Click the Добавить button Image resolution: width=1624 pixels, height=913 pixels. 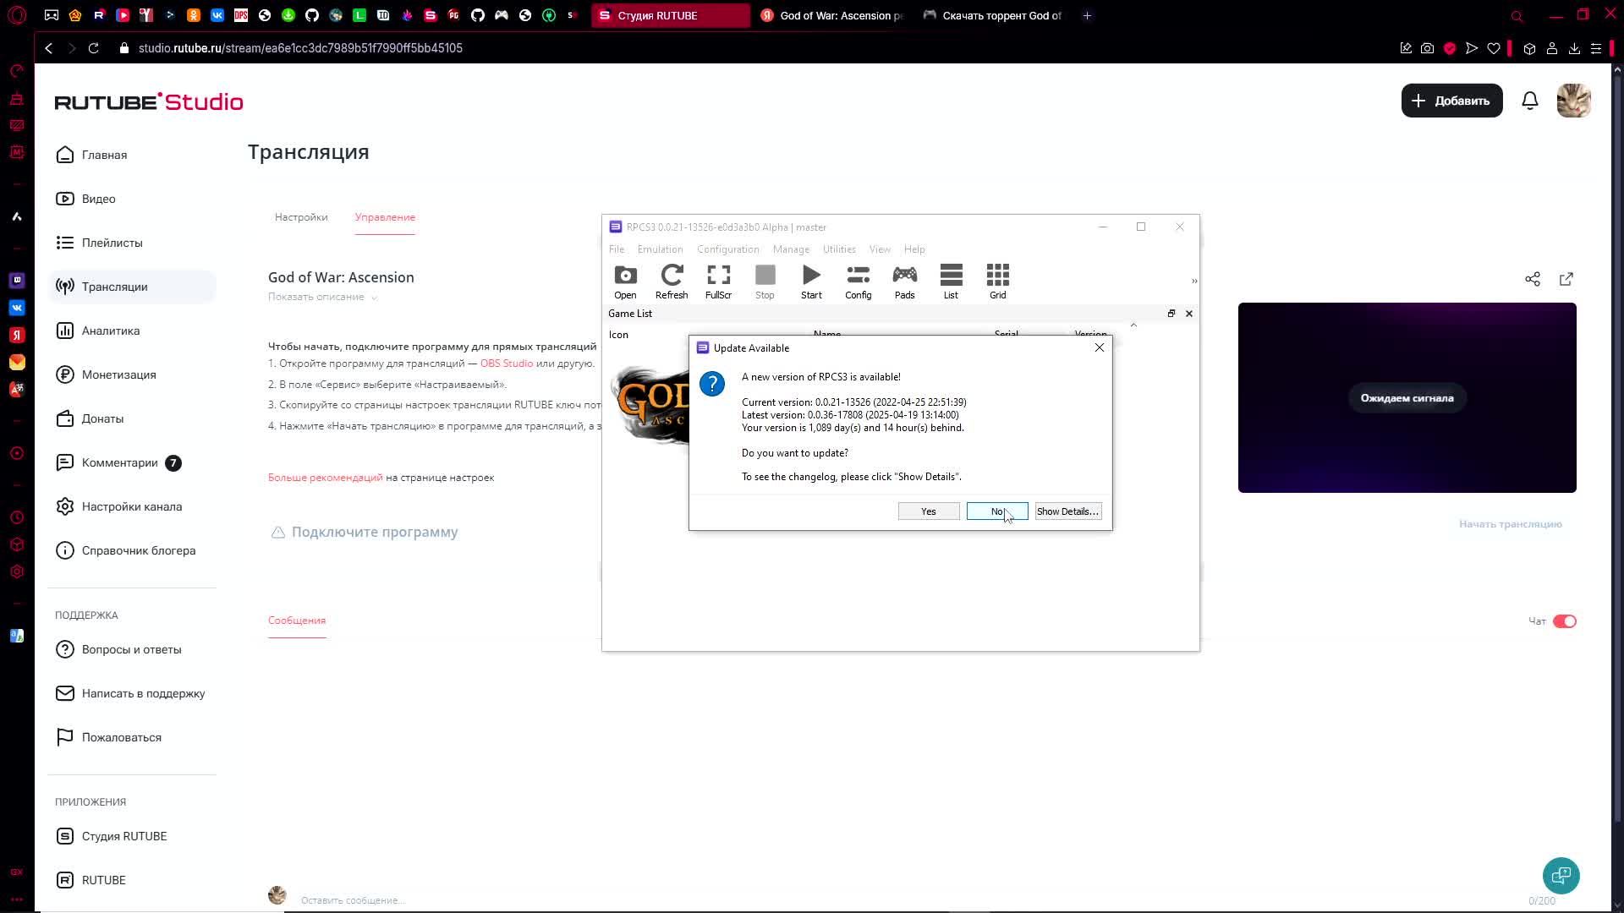tap(1451, 101)
